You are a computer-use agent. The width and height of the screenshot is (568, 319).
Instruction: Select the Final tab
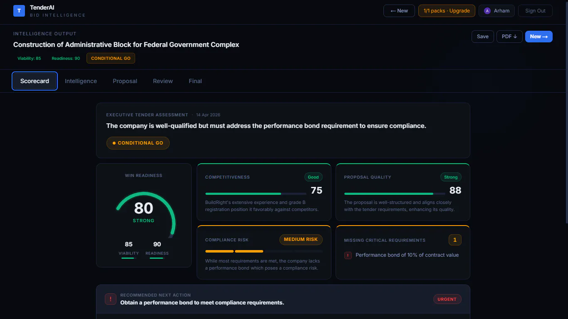click(195, 81)
